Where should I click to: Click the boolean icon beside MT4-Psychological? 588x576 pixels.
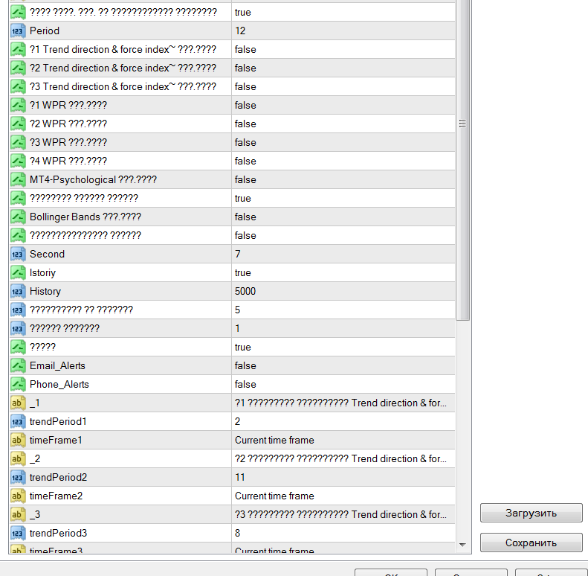click(18, 179)
